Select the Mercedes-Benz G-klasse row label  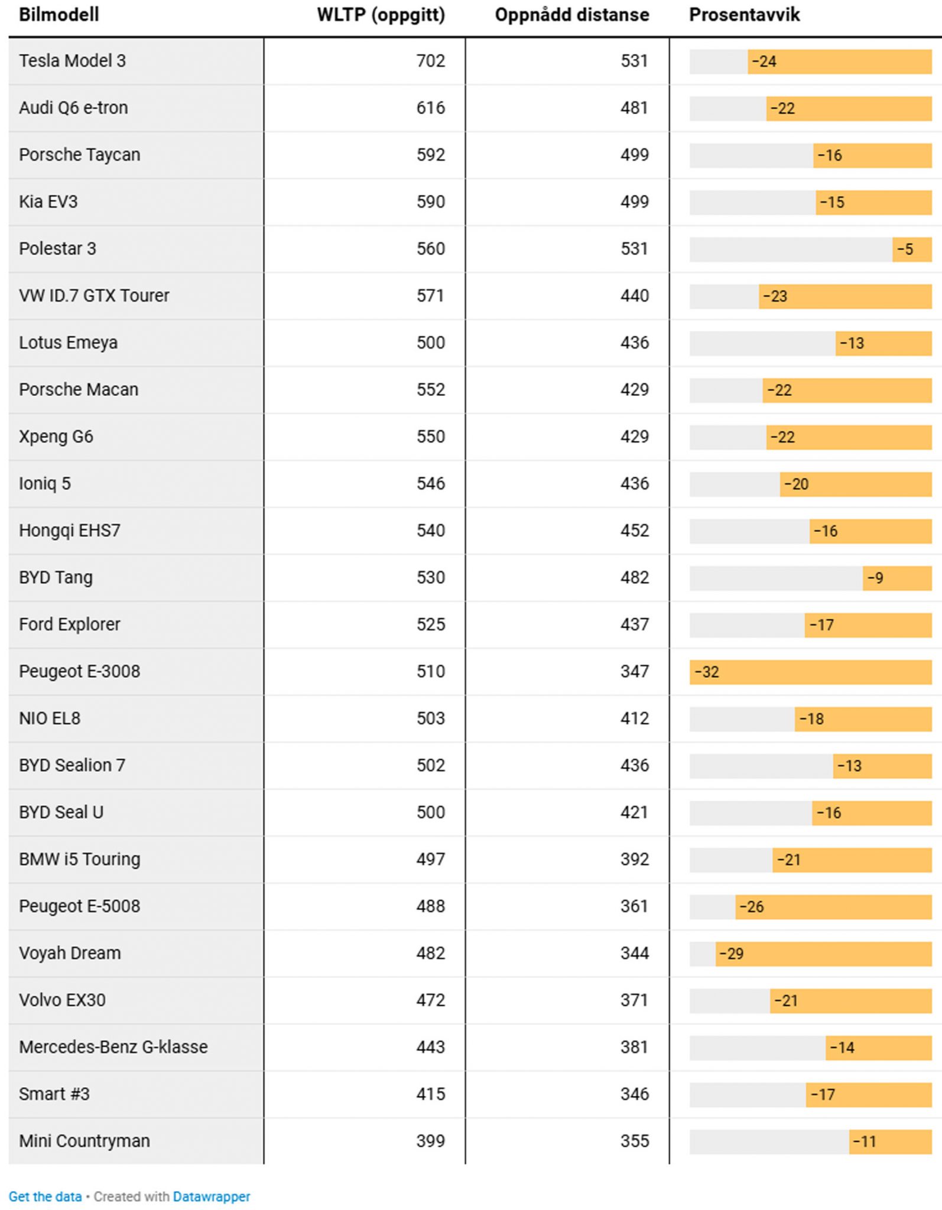(113, 1047)
